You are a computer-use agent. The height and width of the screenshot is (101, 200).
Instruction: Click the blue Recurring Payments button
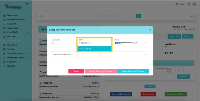pos(121,94)
